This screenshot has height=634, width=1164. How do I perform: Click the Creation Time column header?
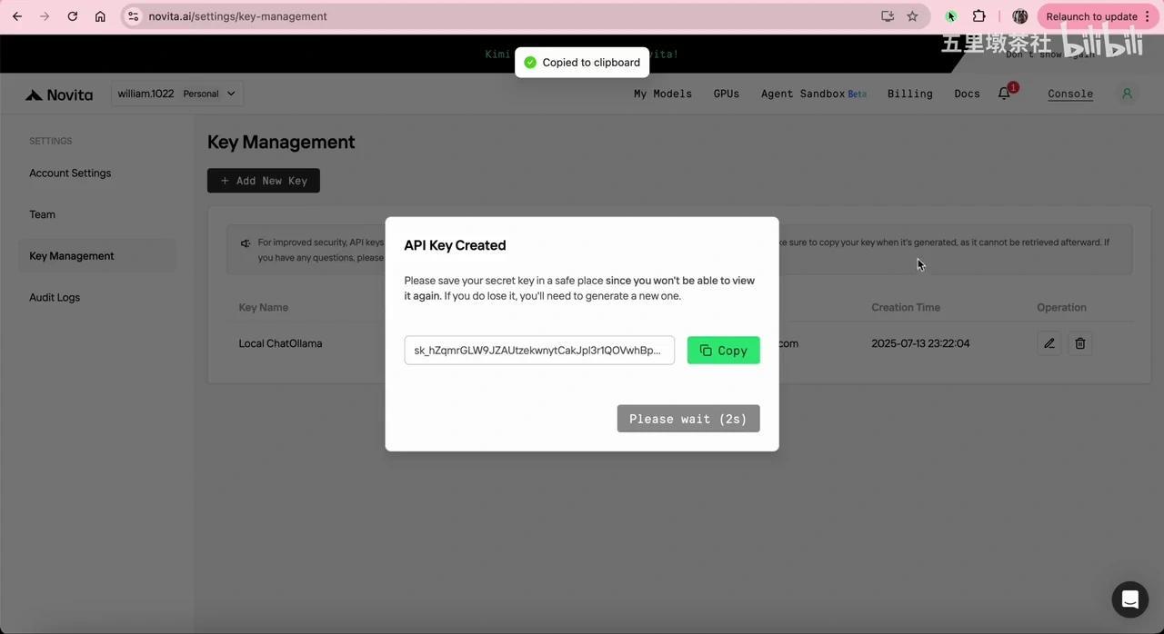(906, 307)
